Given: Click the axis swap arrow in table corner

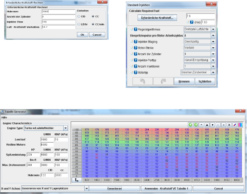Looking at the screenshot, I should click(76, 179).
